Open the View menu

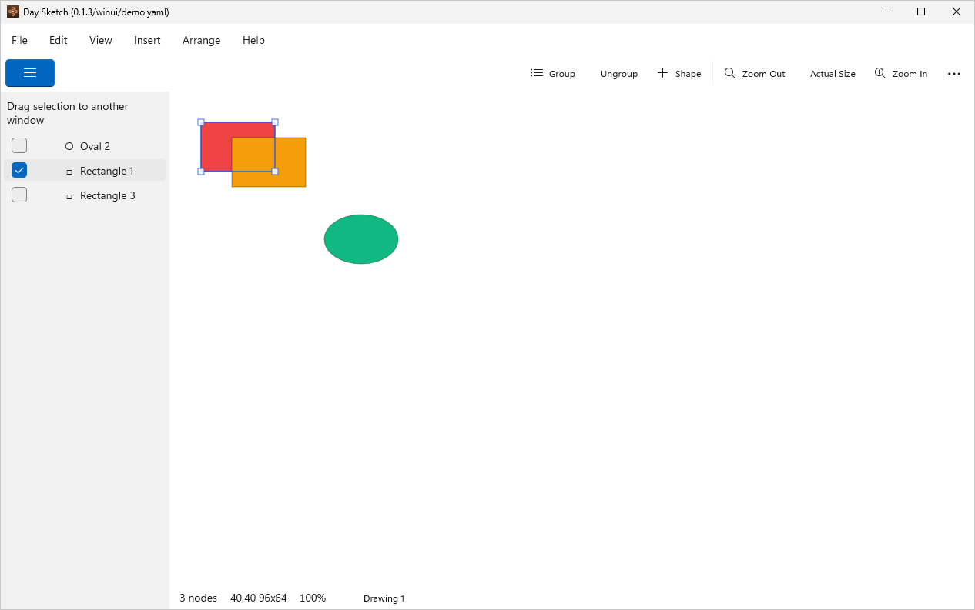pyautogui.click(x=101, y=40)
